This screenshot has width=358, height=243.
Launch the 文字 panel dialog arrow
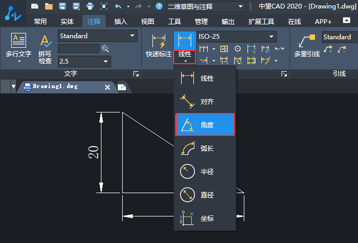click(x=136, y=74)
